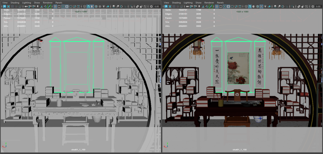The width and height of the screenshot is (323, 154).
Task: Toggle Gate Mask in left panel
Action: point(67,6)
